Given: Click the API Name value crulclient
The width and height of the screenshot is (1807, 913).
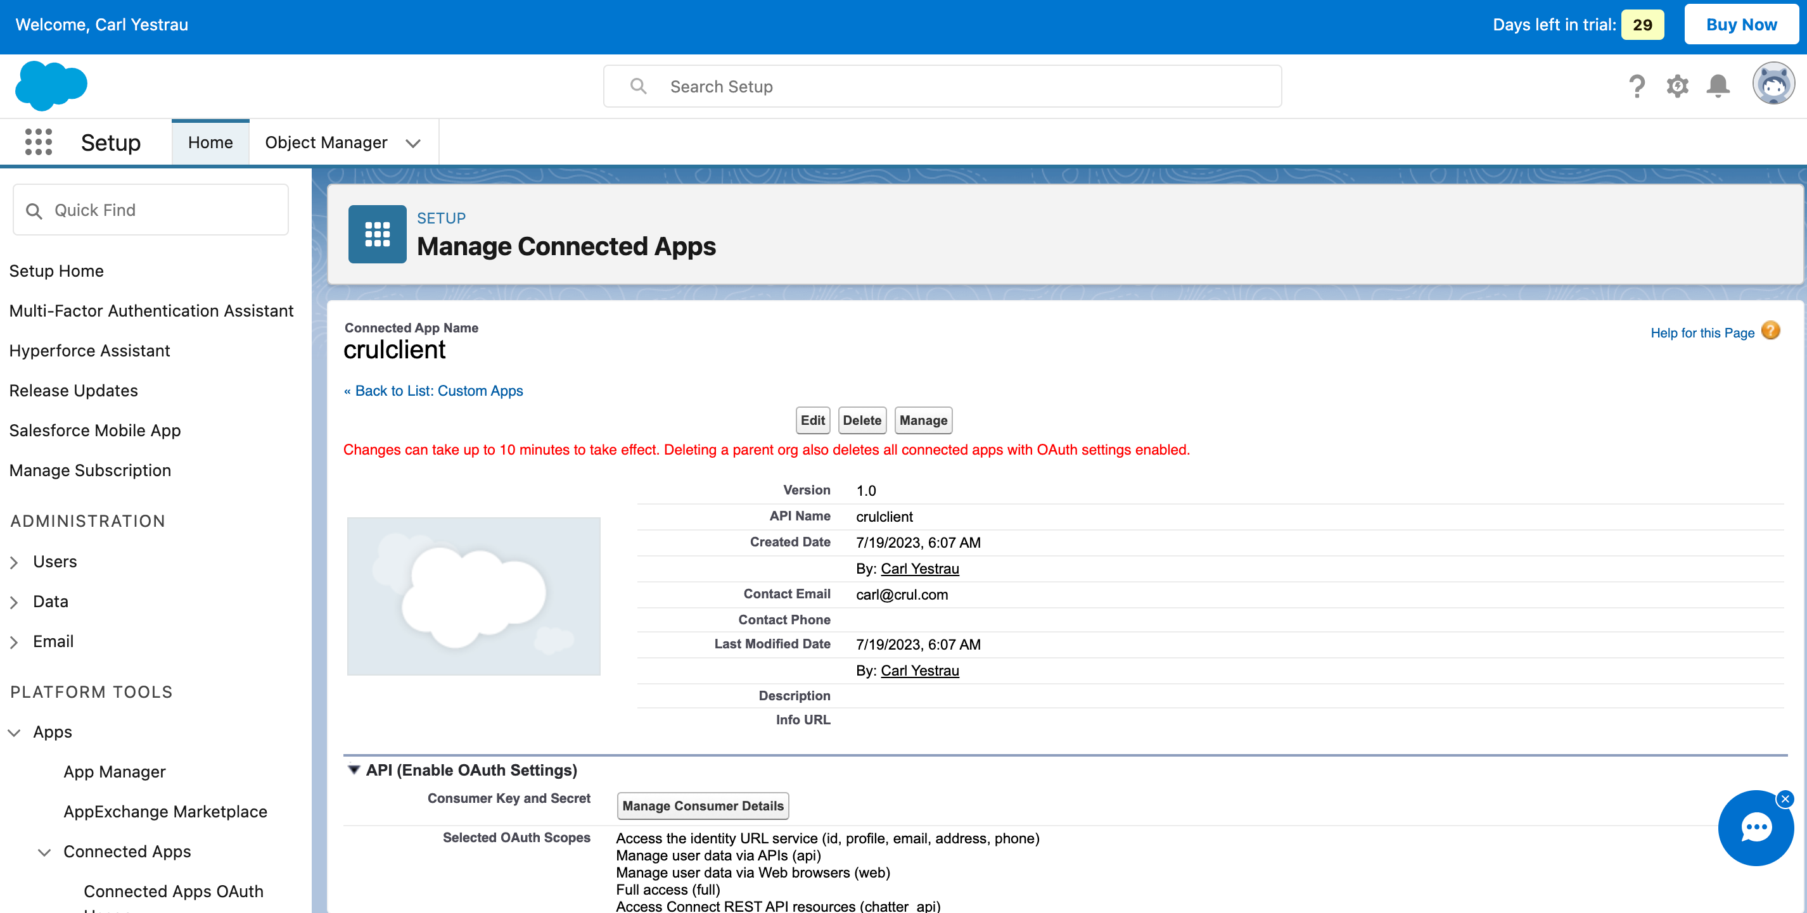Looking at the screenshot, I should coord(884,517).
